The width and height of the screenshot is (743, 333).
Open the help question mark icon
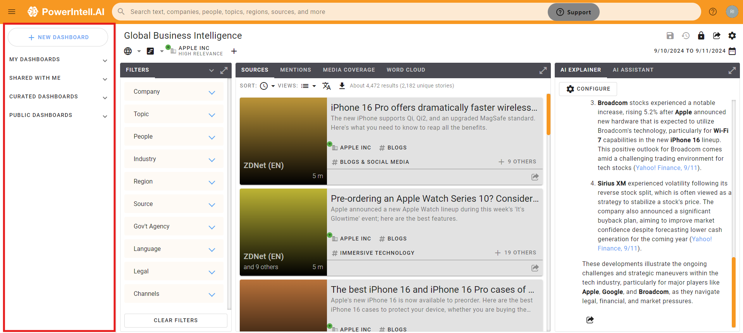713,12
